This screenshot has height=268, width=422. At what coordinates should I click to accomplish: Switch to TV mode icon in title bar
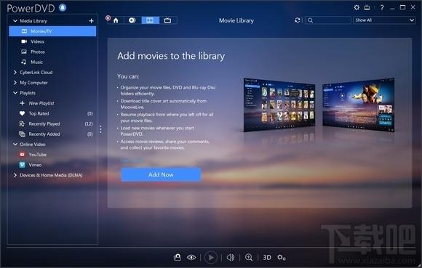point(367,7)
